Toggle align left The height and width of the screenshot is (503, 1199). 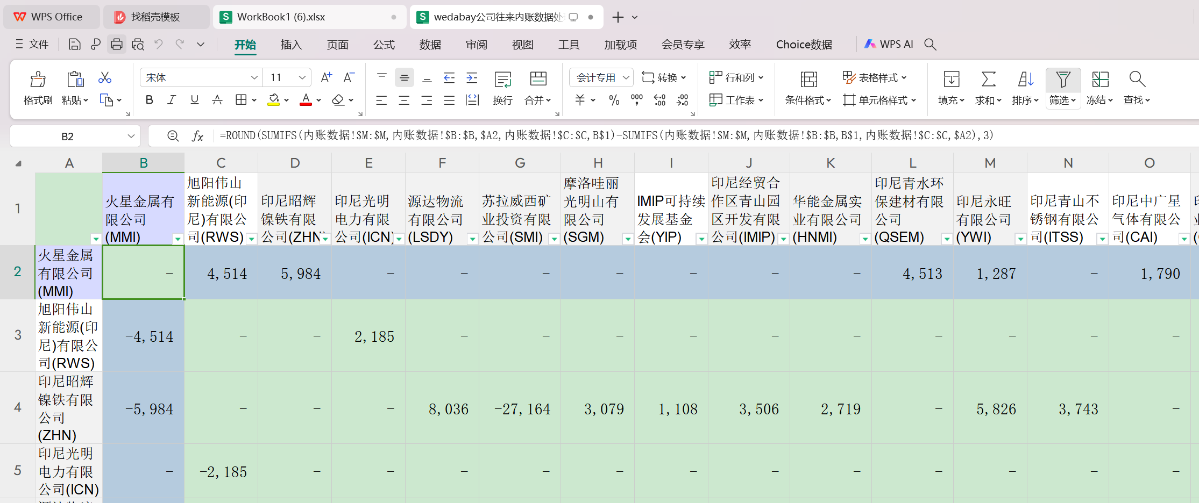381,100
